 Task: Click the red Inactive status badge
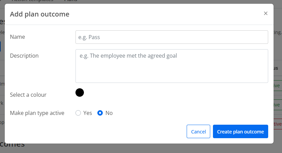coord(278,124)
